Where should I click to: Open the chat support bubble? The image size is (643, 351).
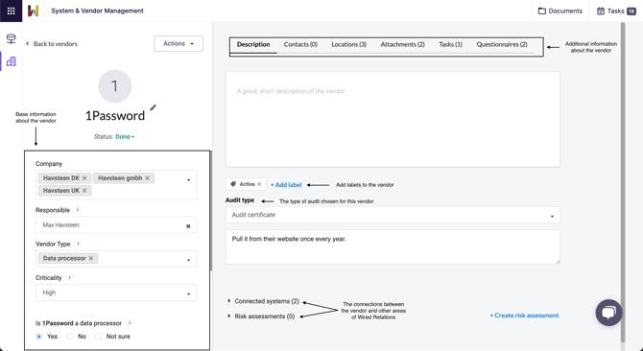pyautogui.click(x=609, y=313)
